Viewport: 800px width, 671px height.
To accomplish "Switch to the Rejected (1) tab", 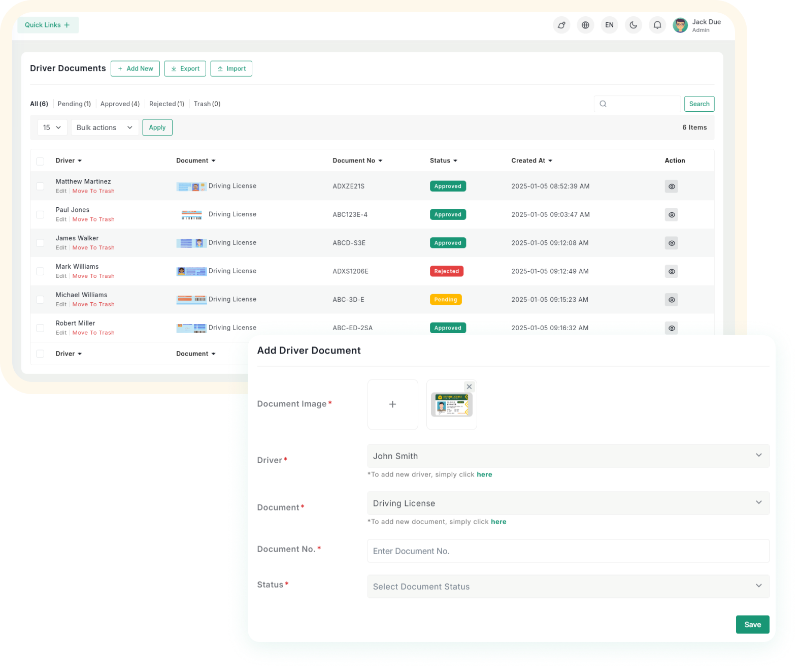I will tap(166, 104).
